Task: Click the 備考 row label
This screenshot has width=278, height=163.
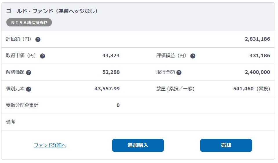Action: pos(10,122)
